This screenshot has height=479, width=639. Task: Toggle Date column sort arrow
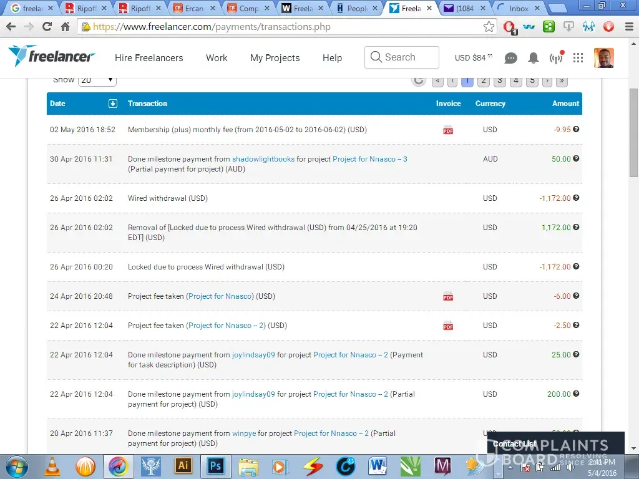click(113, 104)
